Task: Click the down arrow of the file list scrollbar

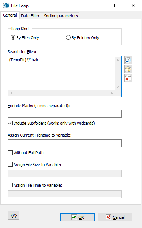Action: [x=118, y=87]
